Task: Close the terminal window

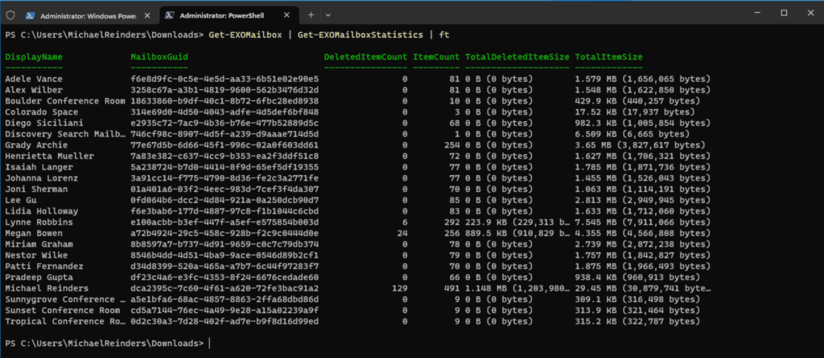Action: tap(809, 13)
